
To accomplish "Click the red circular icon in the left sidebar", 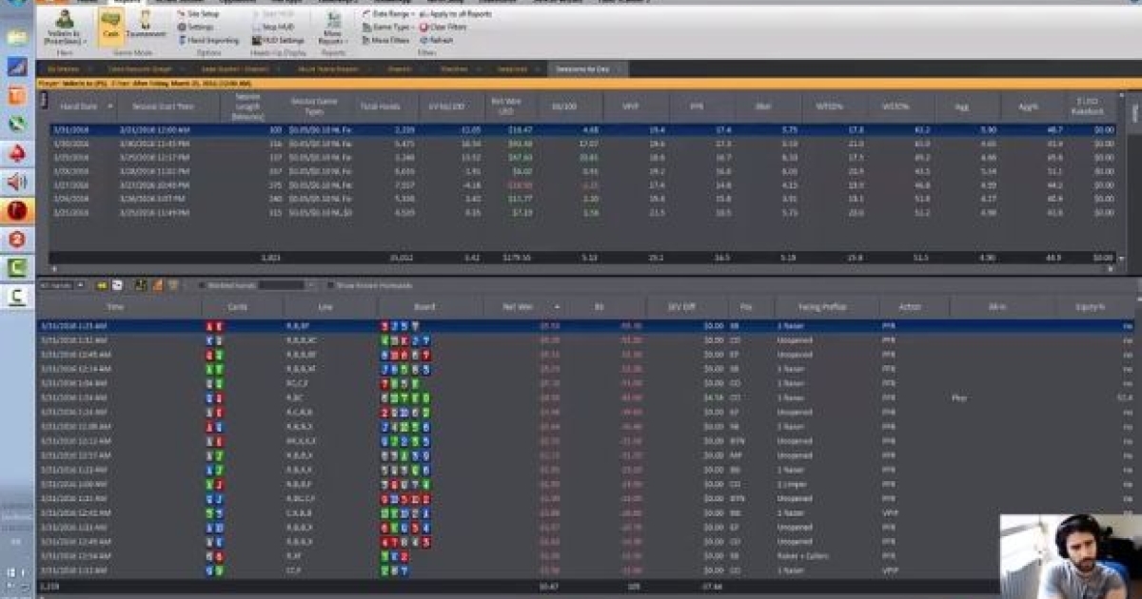I will click(18, 211).
